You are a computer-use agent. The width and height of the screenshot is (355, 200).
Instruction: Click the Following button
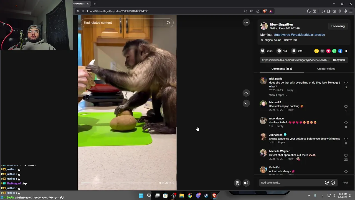click(338, 26)
